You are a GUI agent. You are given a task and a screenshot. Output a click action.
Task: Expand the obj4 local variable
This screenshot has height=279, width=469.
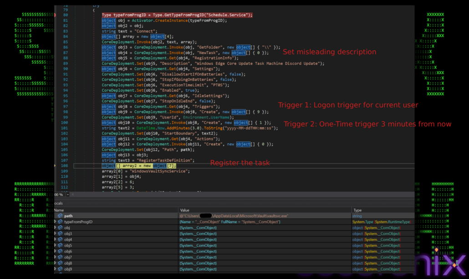(55, 239)
